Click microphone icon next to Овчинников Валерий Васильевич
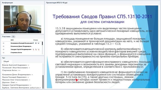Viewport: 161px width, 90px height. (x=33, y=43)
